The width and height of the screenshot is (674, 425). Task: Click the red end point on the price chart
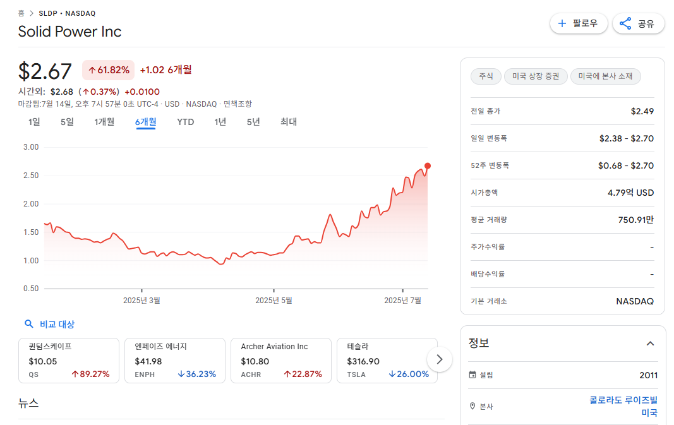427,166
